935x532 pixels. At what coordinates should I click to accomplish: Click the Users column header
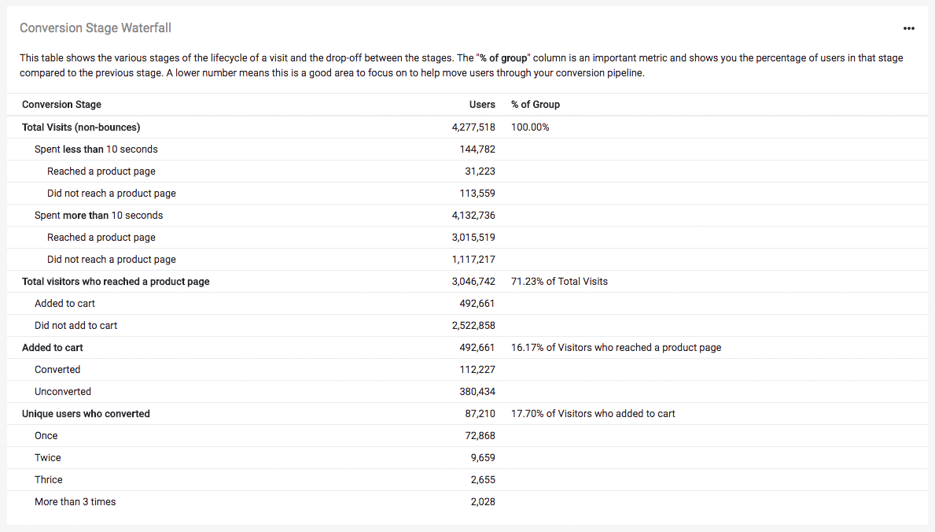point(482,105)
